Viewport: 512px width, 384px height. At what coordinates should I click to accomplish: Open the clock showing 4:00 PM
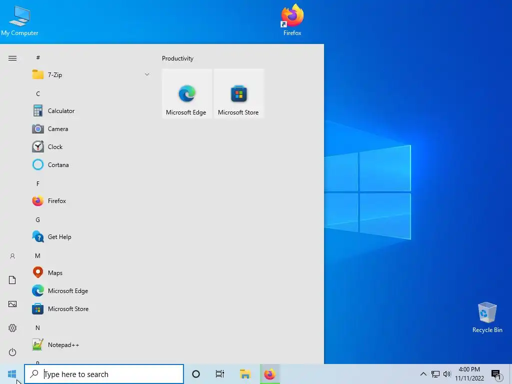click(469, 374)
